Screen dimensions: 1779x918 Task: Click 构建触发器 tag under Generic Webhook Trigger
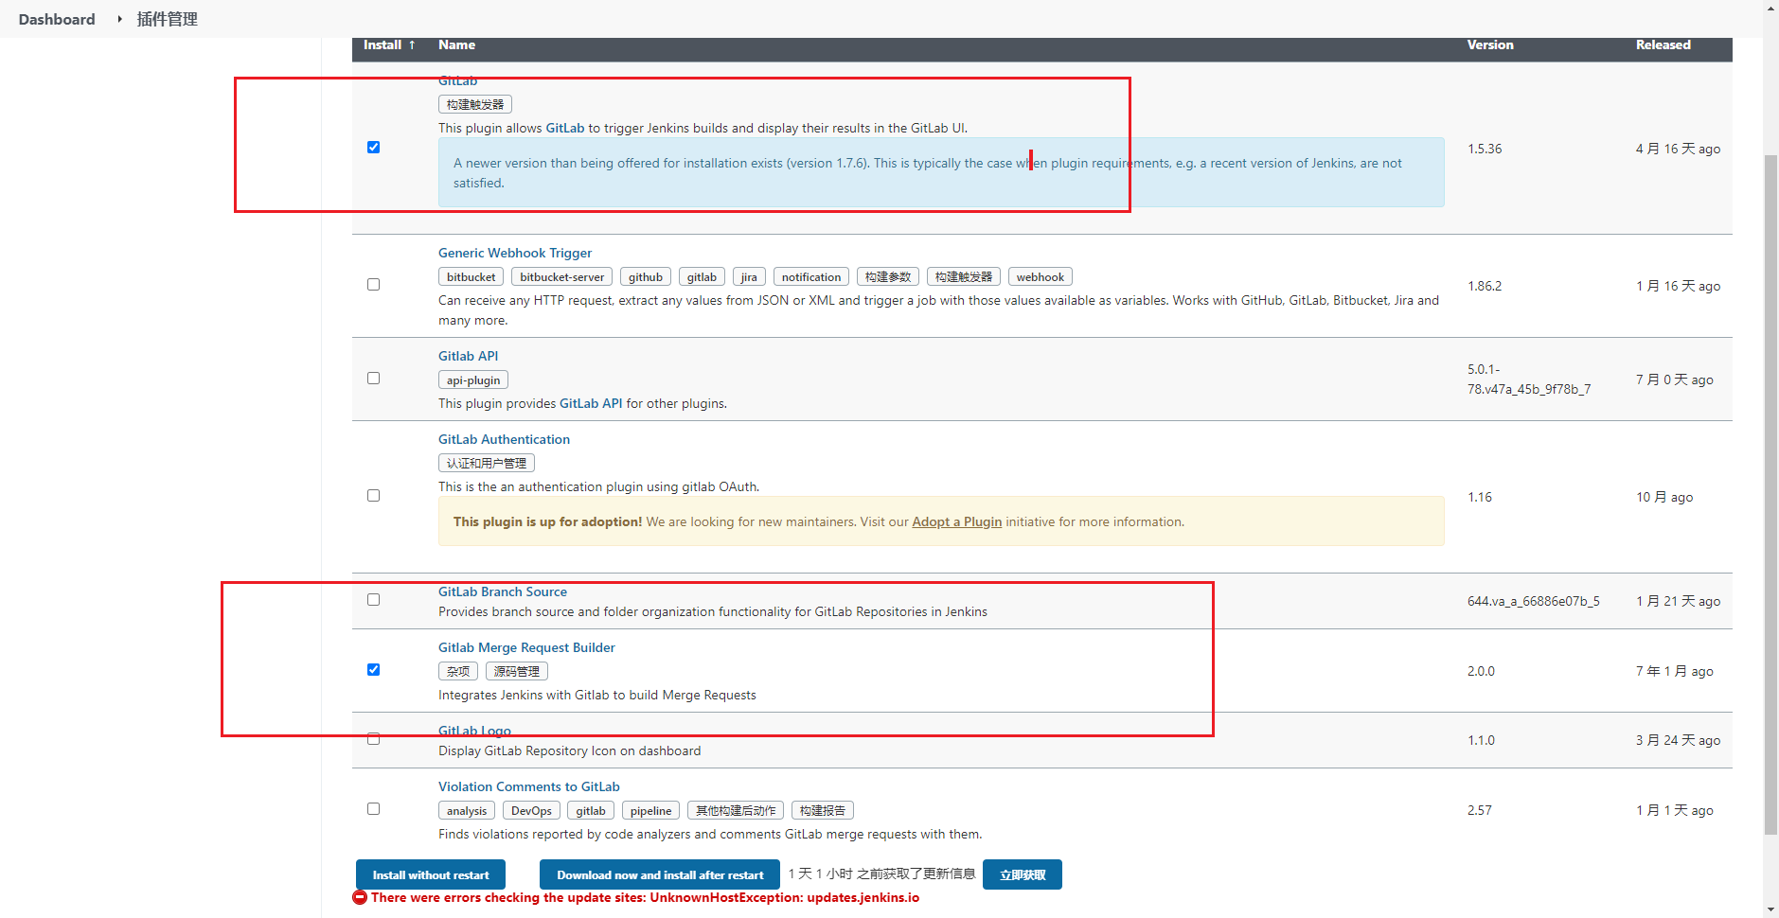pyautogui.click(x=964, y=276)
